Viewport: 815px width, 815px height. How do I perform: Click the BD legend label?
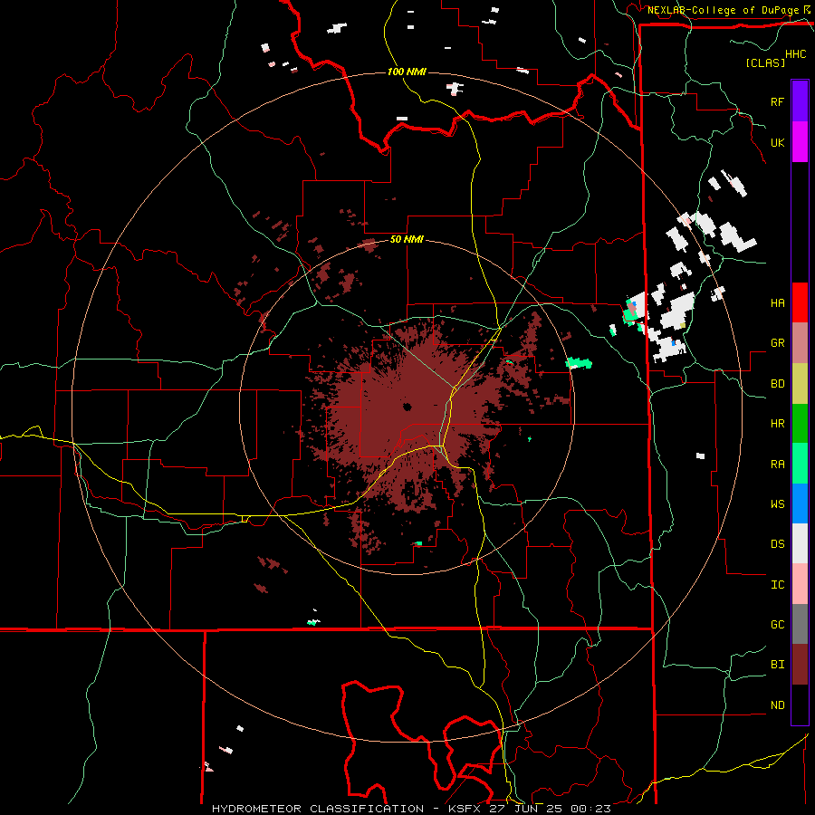point(777,384)
